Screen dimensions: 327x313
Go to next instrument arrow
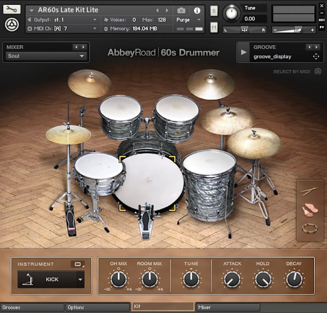[167, 10]
